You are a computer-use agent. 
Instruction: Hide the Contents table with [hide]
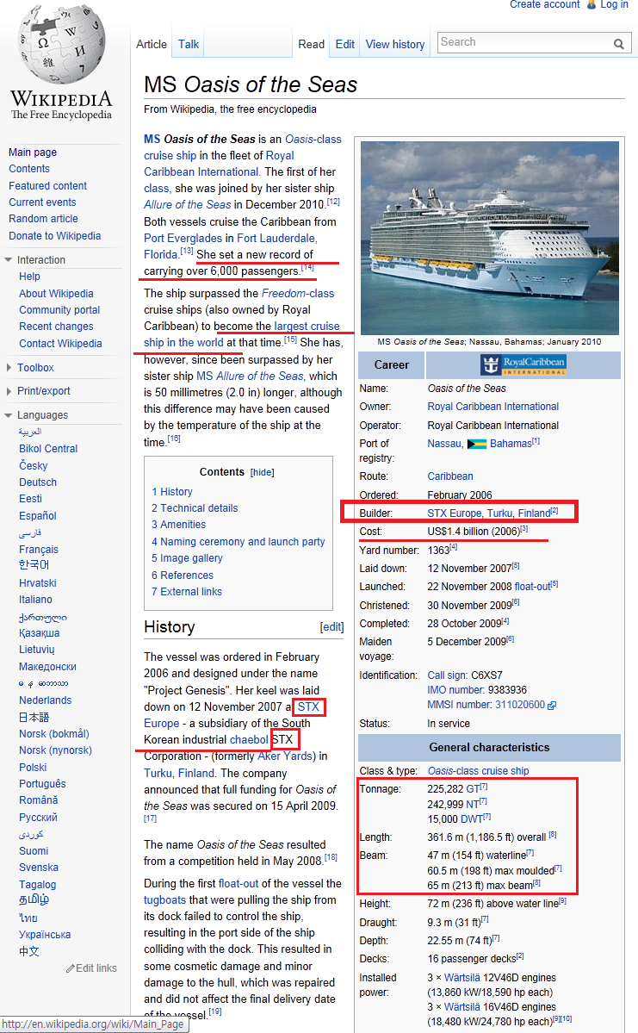coord(262,472)
